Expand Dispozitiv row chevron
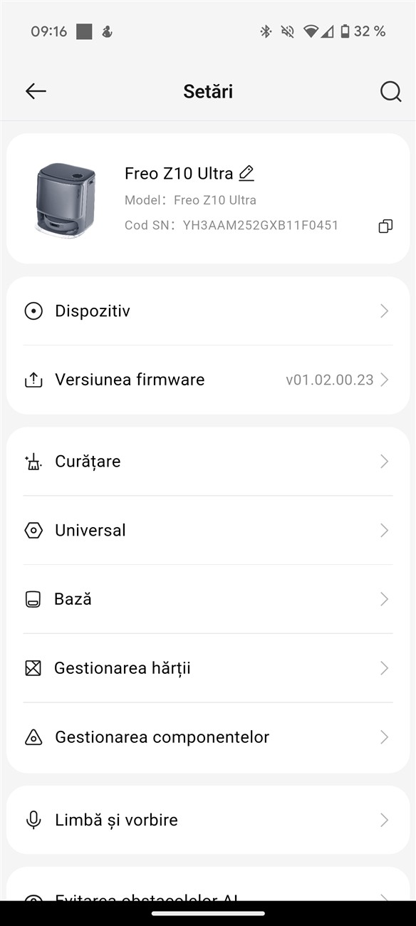 385,311
